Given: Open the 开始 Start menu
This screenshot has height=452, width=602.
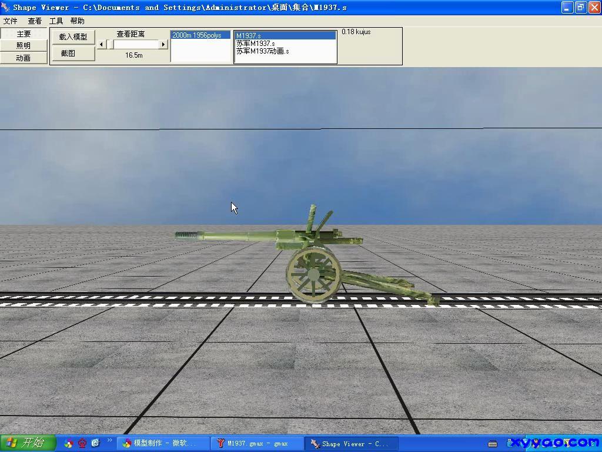Looking at the screenshot, I should pos(28,443).
